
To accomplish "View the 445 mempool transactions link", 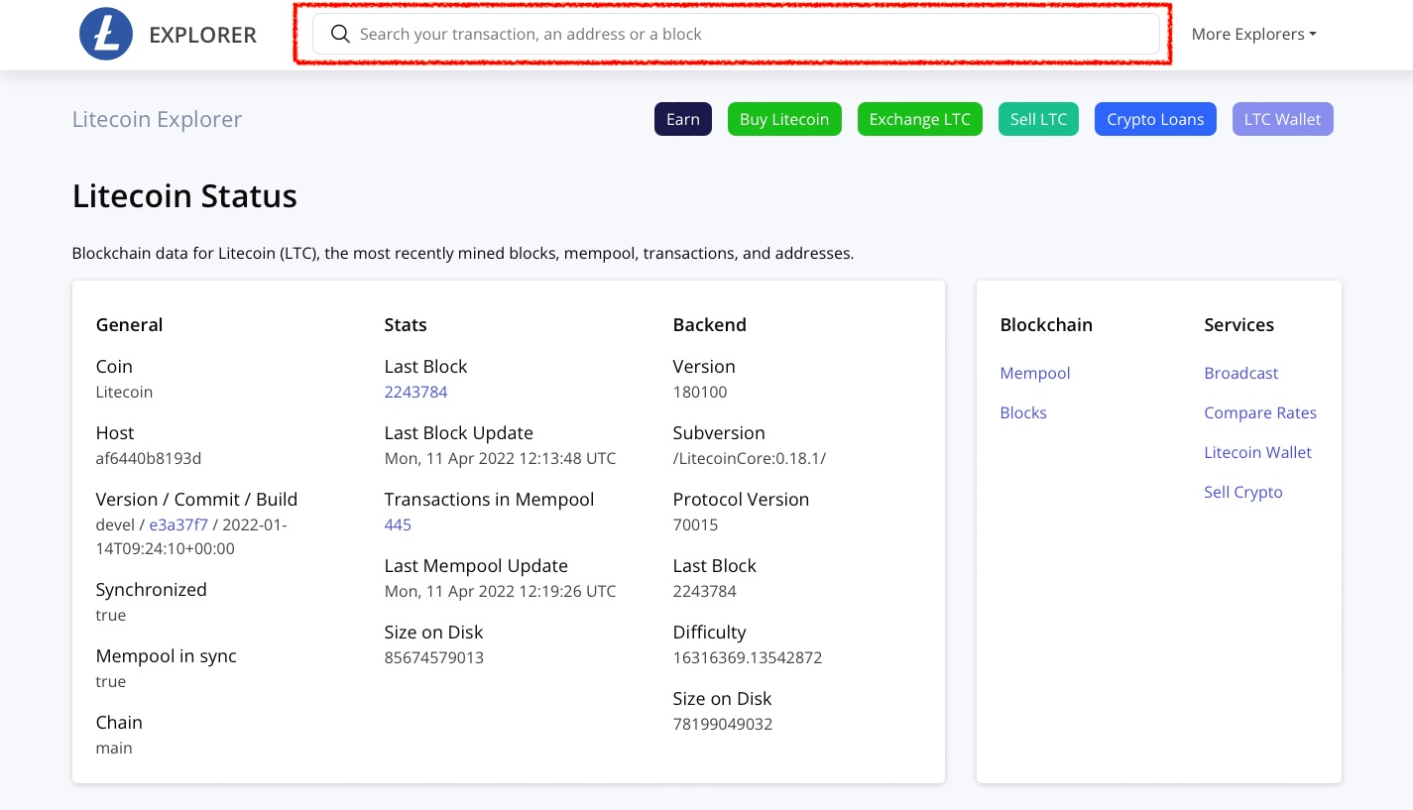I will (398, 525).
